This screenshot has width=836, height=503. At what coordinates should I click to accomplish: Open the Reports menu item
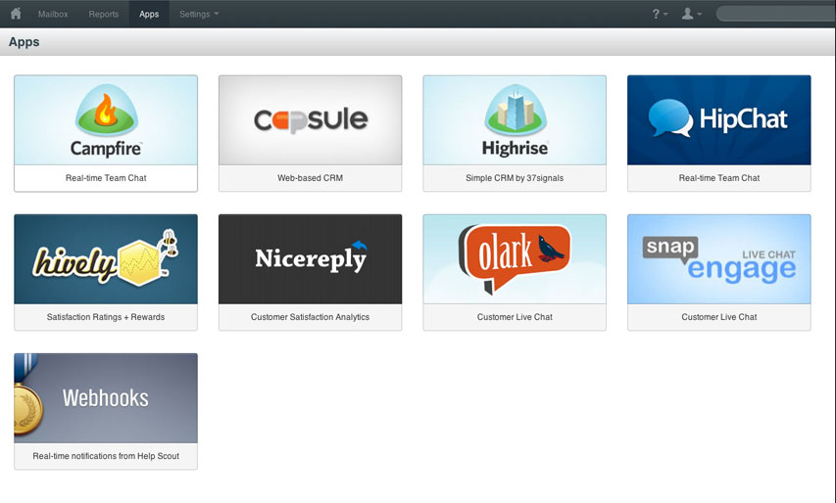104,14
